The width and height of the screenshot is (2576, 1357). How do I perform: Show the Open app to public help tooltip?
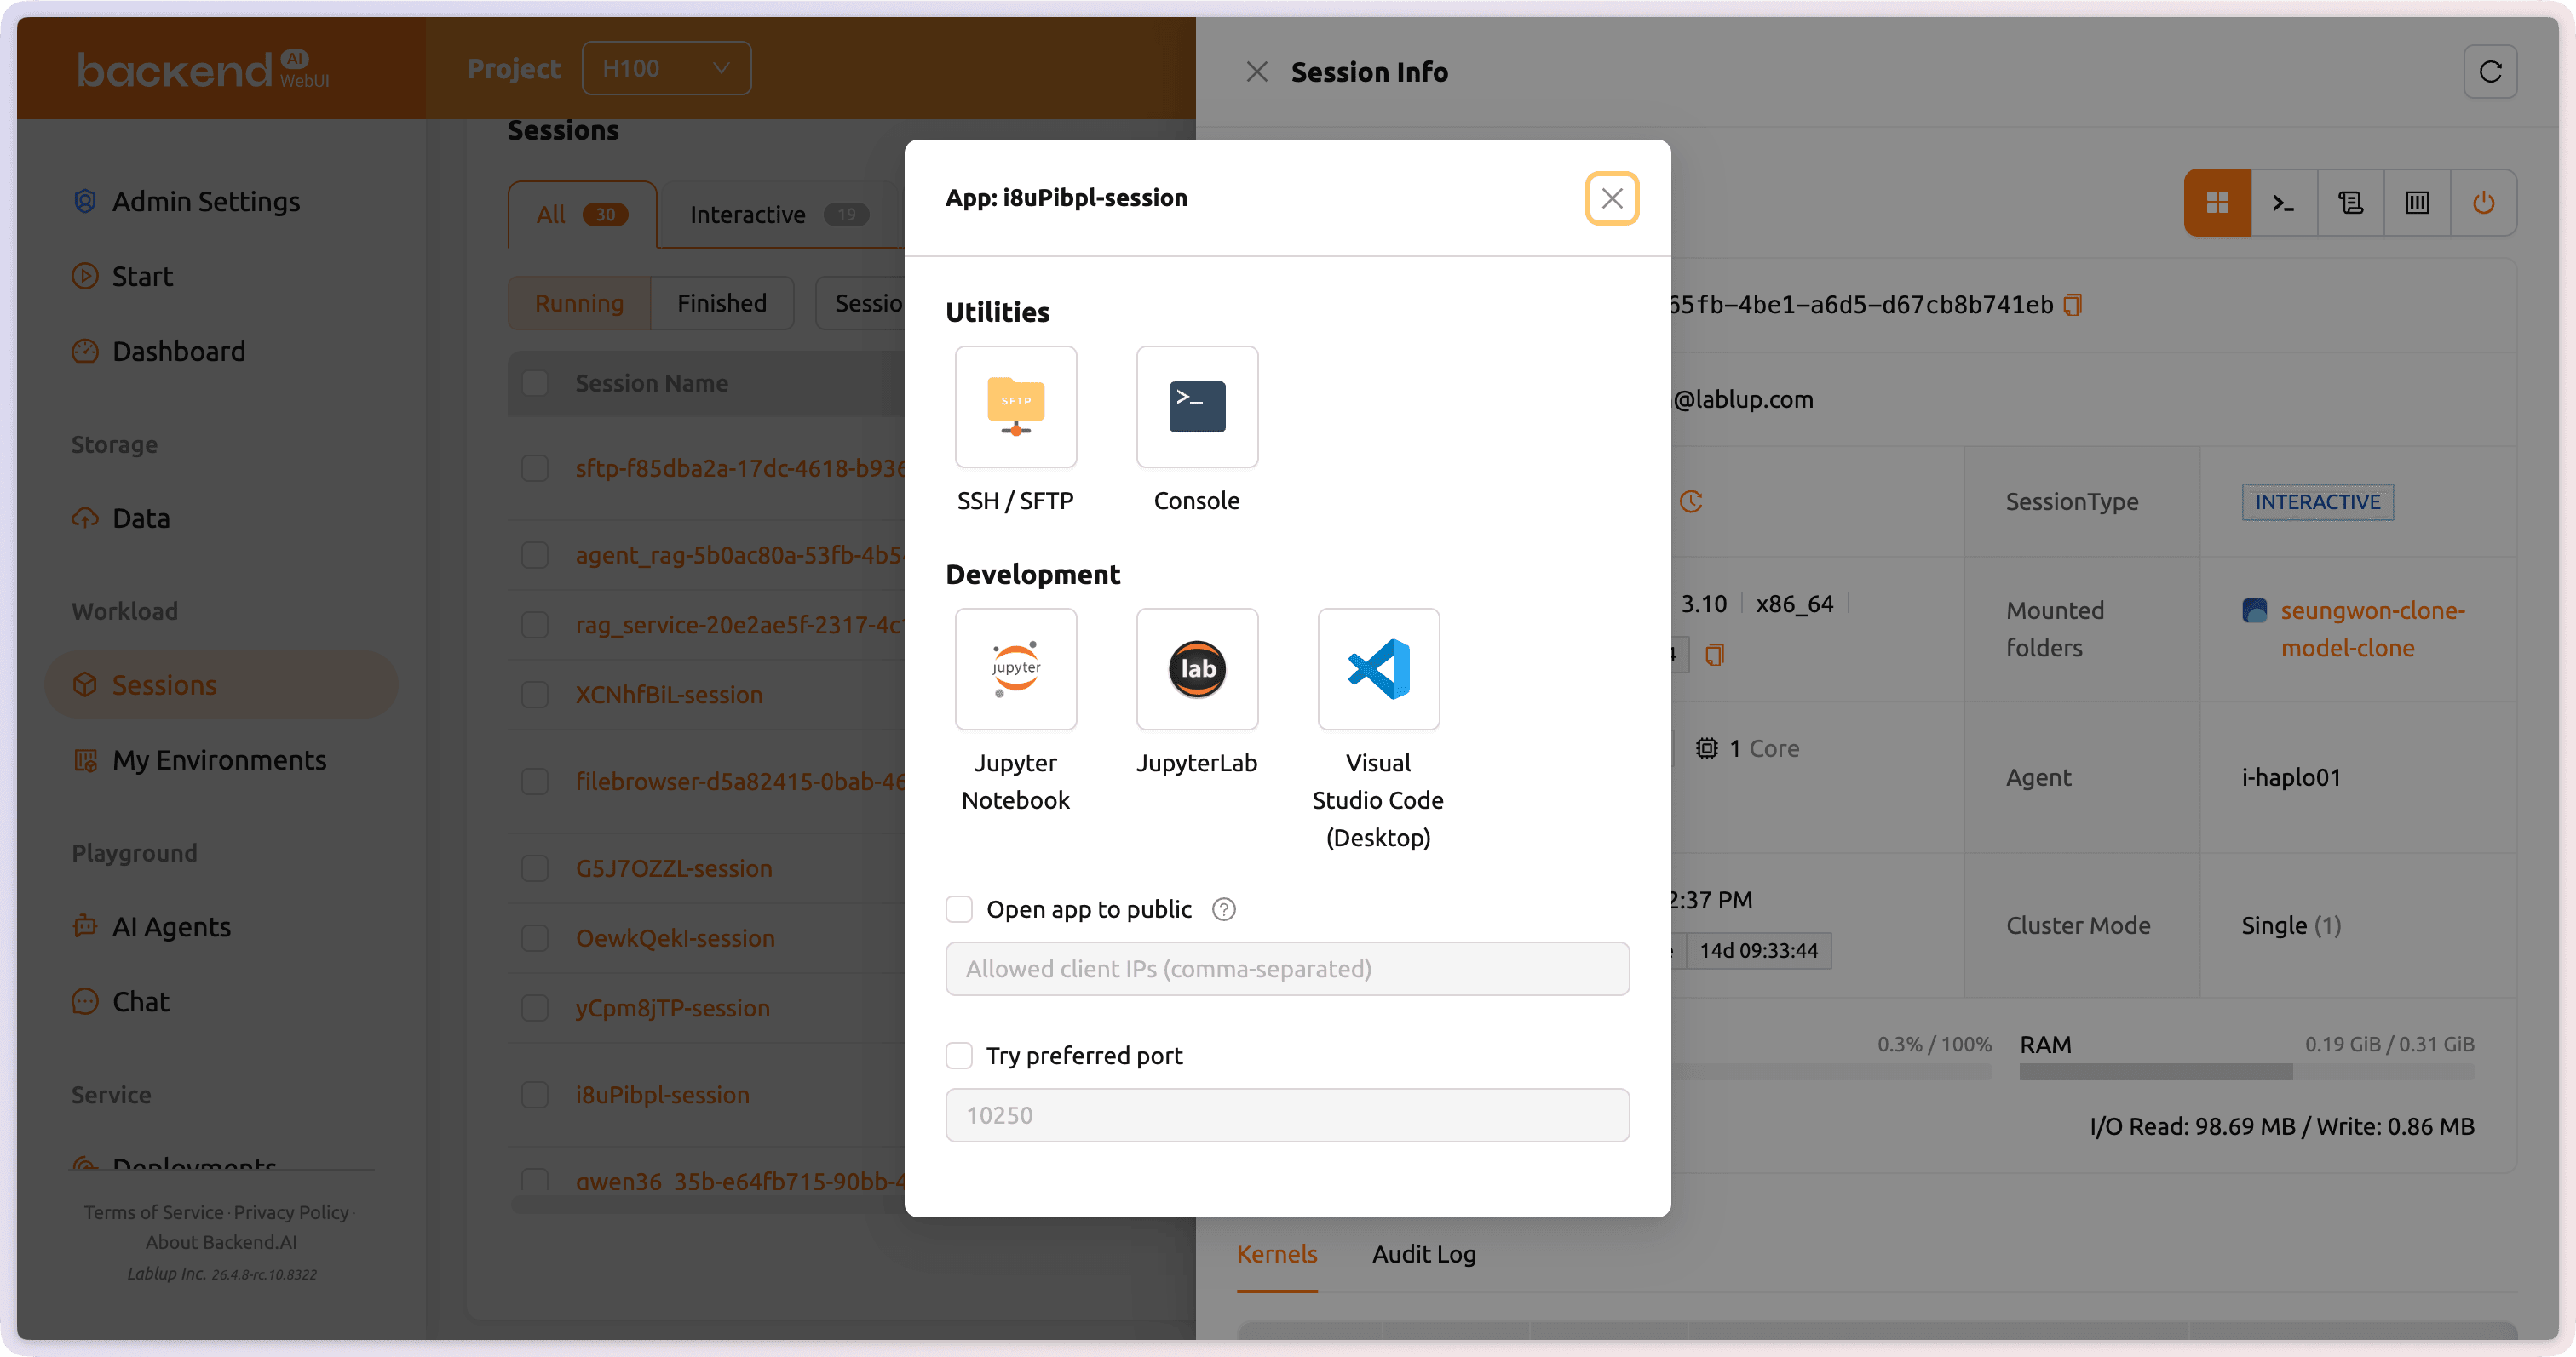tap(1223, 909)
